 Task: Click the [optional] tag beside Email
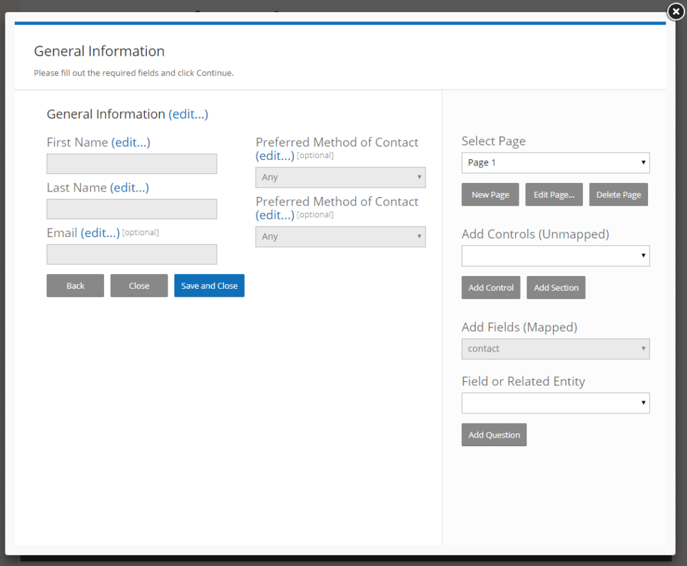pyautogui.click(x=140, y=232)
